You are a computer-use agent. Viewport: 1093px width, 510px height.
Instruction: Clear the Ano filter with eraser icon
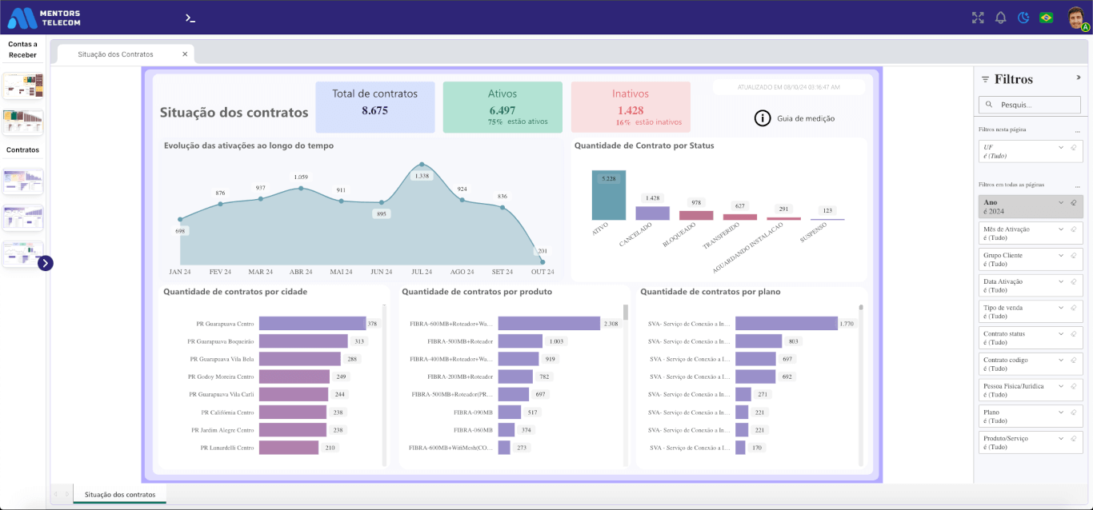[1073, 203]
